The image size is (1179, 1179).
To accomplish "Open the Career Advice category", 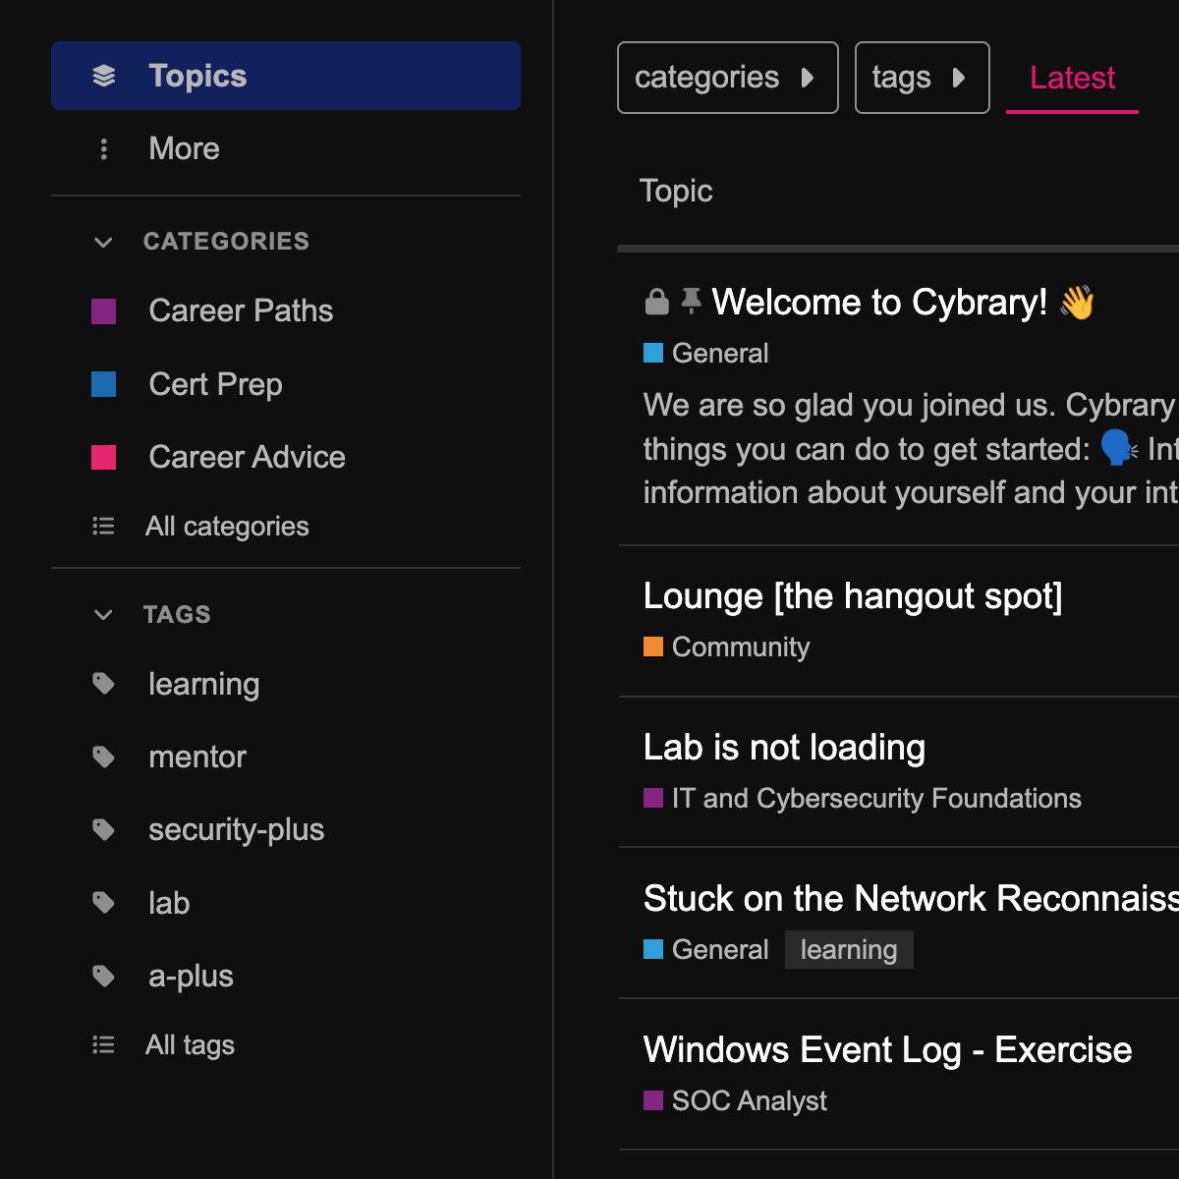I will [x=286, y=458].
